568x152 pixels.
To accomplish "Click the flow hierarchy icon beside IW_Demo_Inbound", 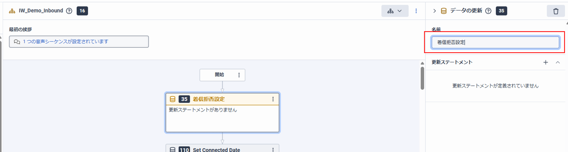I will click(x=12, y=11).
